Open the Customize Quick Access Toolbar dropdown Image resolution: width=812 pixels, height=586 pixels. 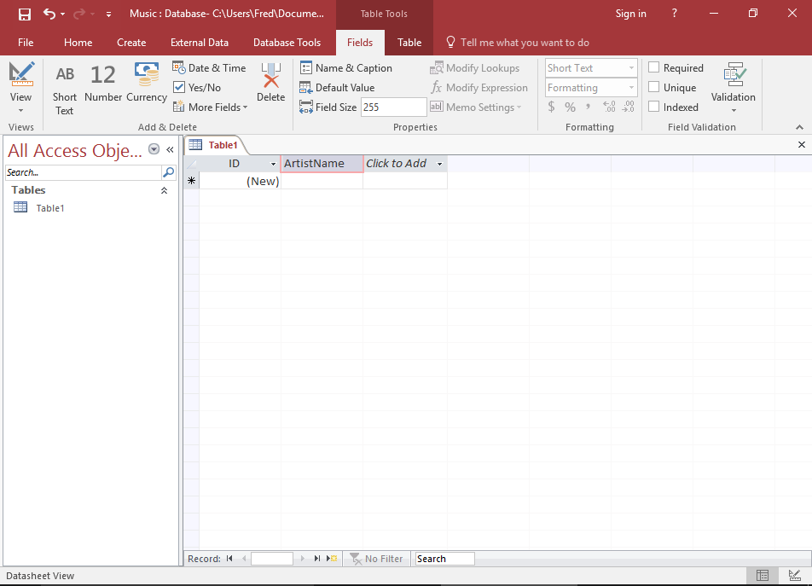pyautogui.click(x=109, y=15)
